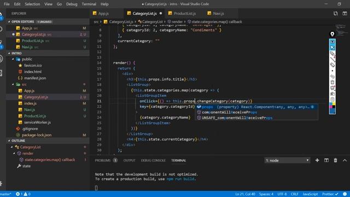Open manifest.json in the file tree

click(35, 78)
